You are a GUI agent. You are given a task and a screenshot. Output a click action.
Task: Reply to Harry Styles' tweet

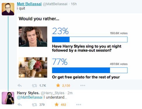tap(19, 105)
